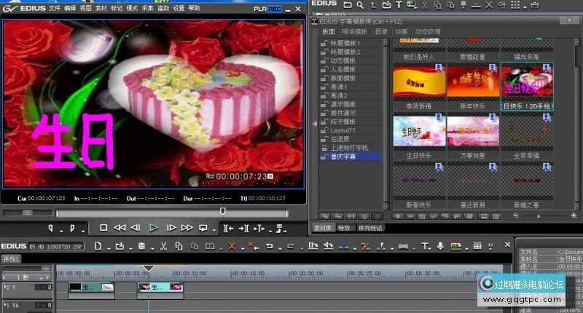Click the thumbnail size slider in the template library

(539, 216)
